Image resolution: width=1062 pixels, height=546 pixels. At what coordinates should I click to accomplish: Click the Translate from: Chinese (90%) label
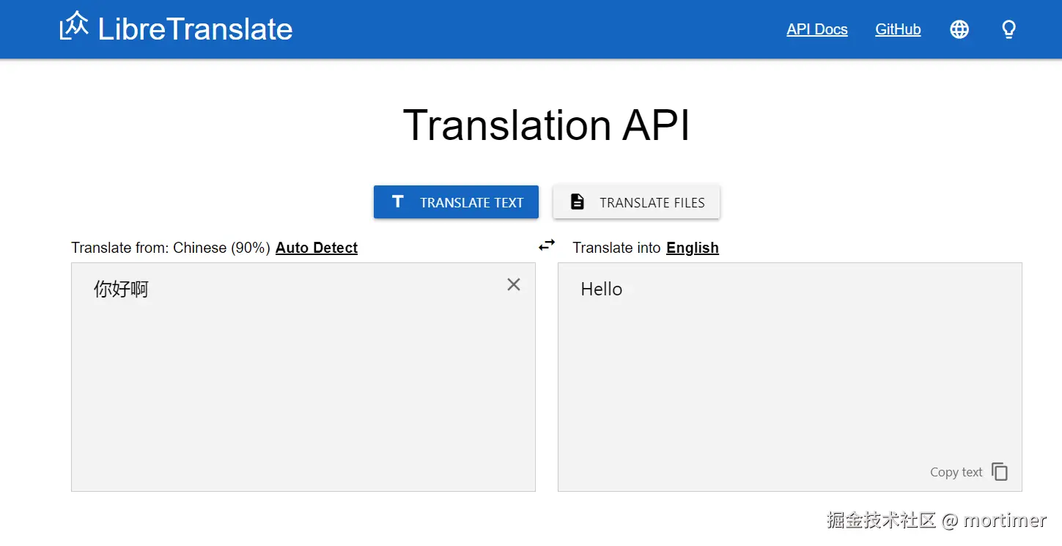point(171,248)
